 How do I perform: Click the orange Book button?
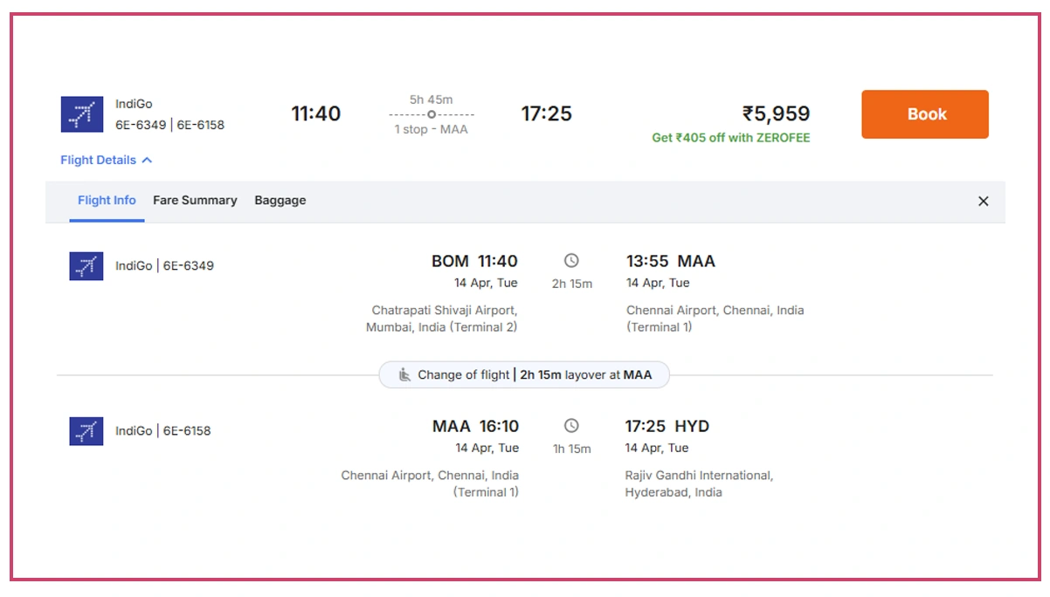click(924, 113)
